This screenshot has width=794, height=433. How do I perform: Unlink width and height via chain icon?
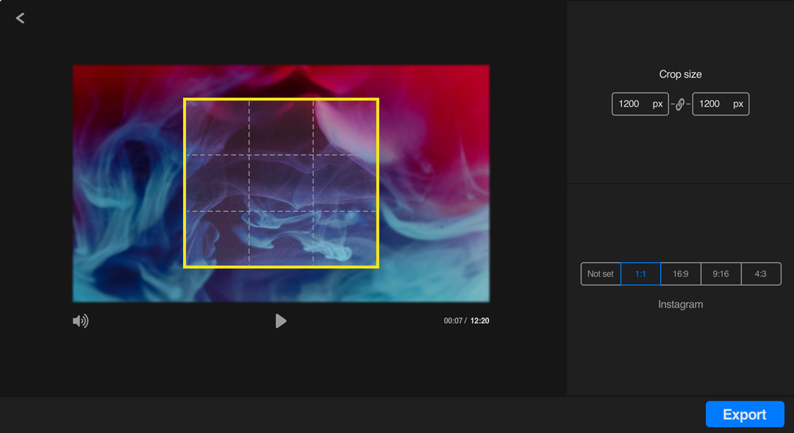pos(680,104)
